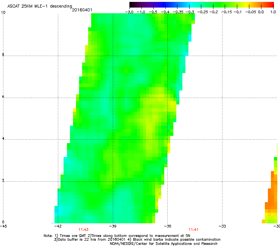Click the longitude label -36
Viewport: 280px width, 246px height.
pos(168,226)
